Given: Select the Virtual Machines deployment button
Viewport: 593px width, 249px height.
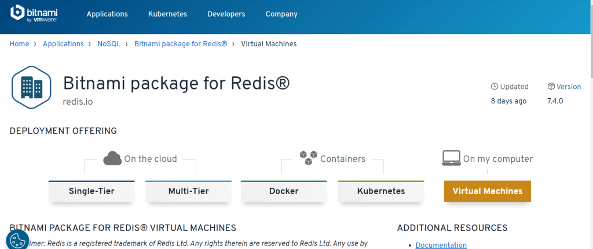Looking at the screenshot, I should [488, 191].
